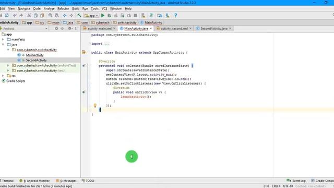Click the Replace icon next to Find
The image size is (334, 188).
point(57,15)
